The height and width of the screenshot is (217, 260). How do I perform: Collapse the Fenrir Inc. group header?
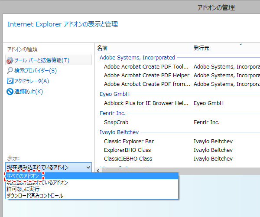click(x=113, y=113)
